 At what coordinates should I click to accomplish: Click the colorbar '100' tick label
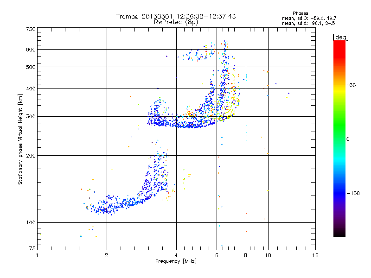point(351,85)
